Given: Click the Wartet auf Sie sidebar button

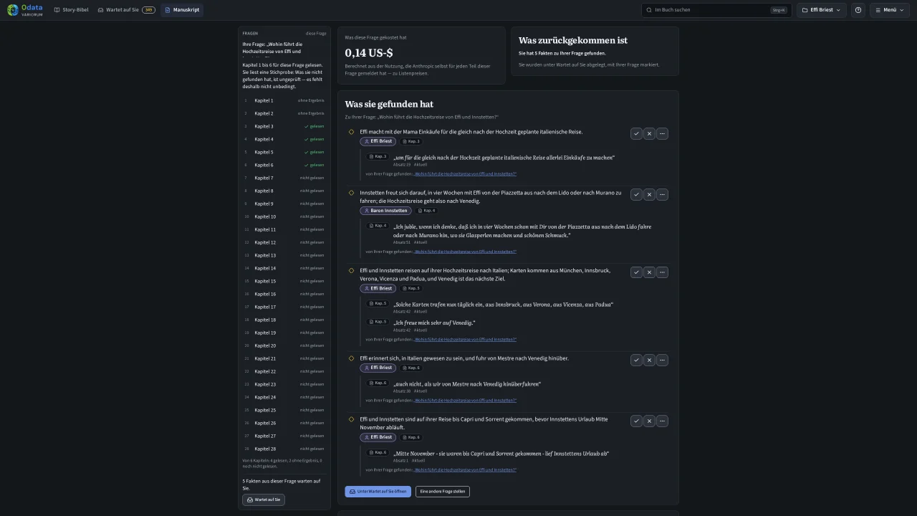Looking at the screenshot, I should point(264,500).
